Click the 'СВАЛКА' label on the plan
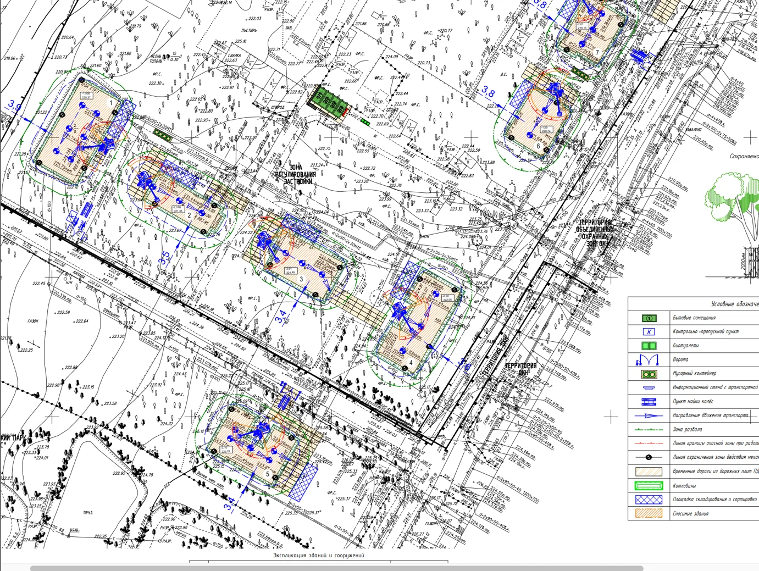Viewport: 759px width, 571px height. click(234, 56)
